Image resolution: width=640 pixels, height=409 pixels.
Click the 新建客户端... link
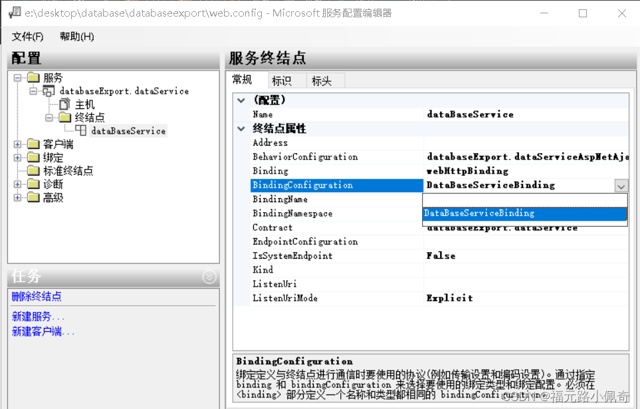(43, 331)
